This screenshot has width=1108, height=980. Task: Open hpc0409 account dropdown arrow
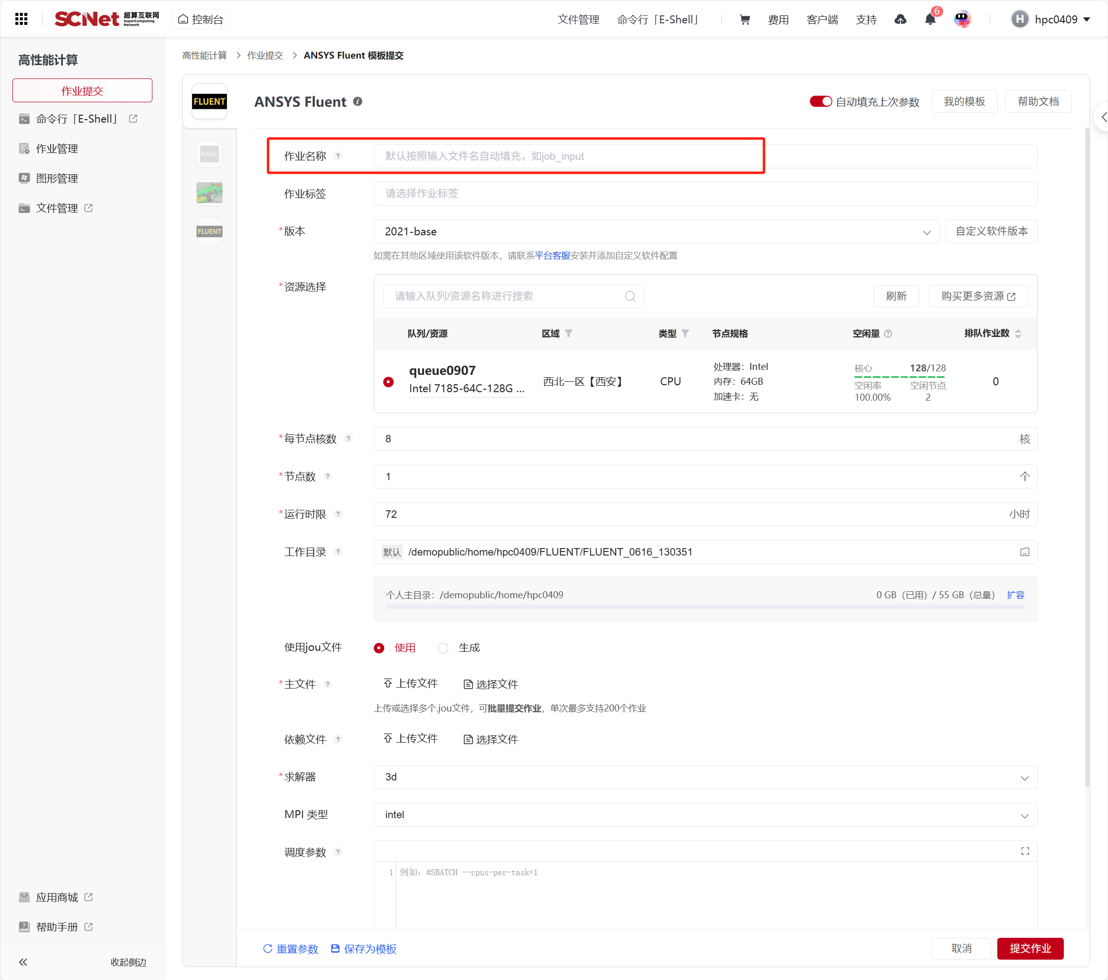(1087, 19)
